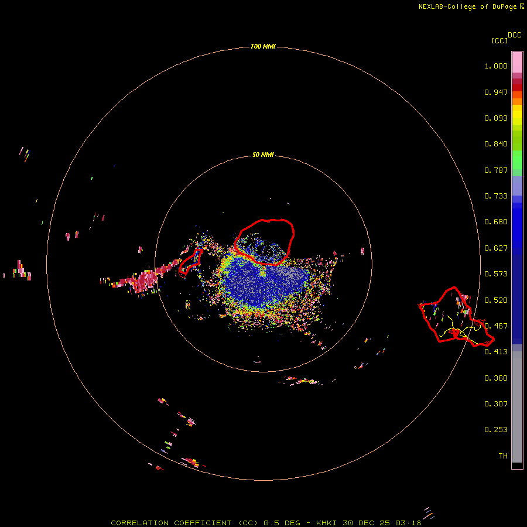Click the 0.840 scale value
This screenshot has width=527, height=527.
(496, 144)
